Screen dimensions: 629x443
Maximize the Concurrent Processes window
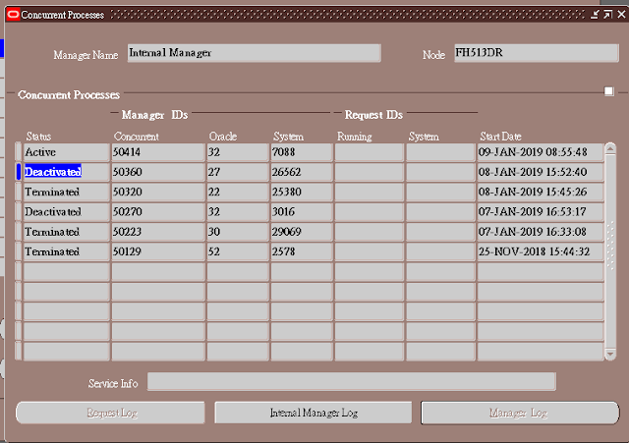click(608, 15)
